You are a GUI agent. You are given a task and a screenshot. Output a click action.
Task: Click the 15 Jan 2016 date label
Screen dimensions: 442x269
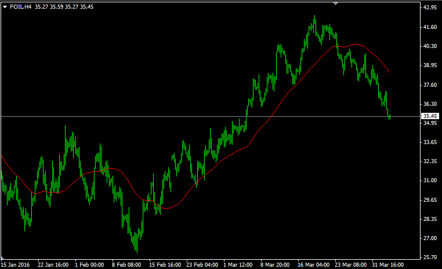click(x=15, y=265)
